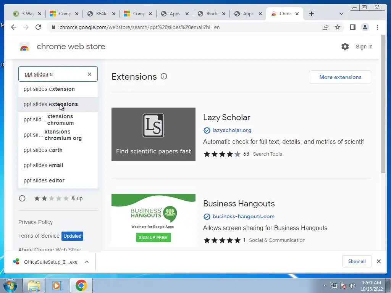Viewport: 391px width, 293px height.
Task: Share this page icon in address bar
Action: [x=325, y=27]
